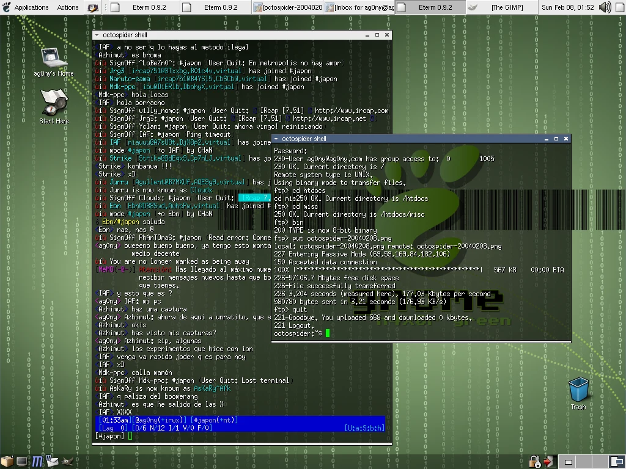626x469 pixels.
Task: Click the lock screen padlock icon
Action: [x=534, y=461]
